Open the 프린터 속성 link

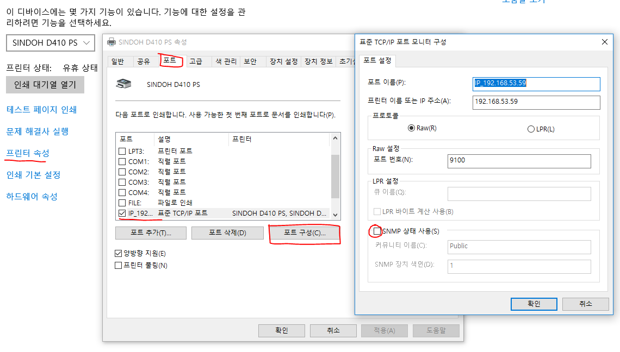point(27,153)
